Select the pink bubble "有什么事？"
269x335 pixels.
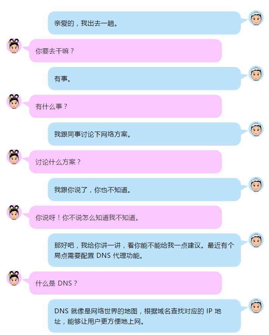pyautogui.click(x=125, y=106)
